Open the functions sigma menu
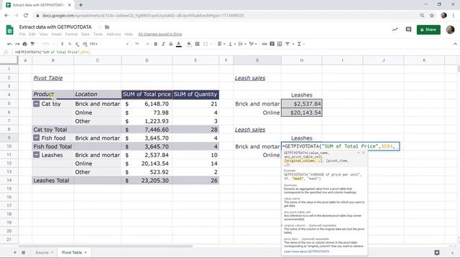 (299, 44)
